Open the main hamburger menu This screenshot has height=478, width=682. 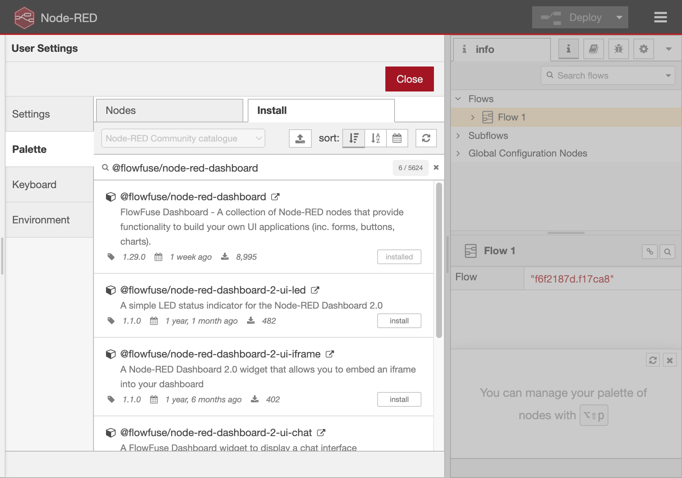pos(660,17)
